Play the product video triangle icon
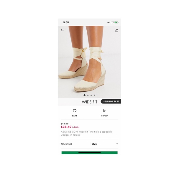Viewport: 171px width, 171px height. (x=104, y=111)
